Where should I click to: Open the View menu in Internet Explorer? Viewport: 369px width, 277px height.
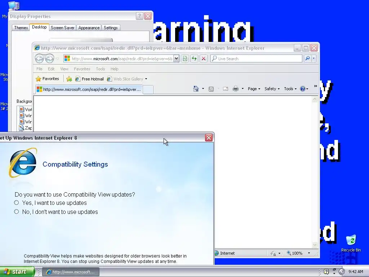click(64, 69)
